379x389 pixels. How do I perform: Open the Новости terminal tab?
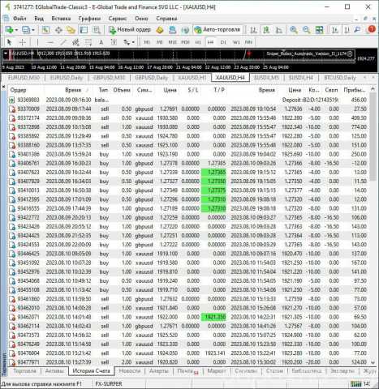click(x=130, y=371)
